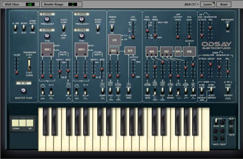Image resolution: width=243 pixels, height=159 pixels.
Task: Switch the Noise White/Pink selector
Action: (x=33, y=27)
